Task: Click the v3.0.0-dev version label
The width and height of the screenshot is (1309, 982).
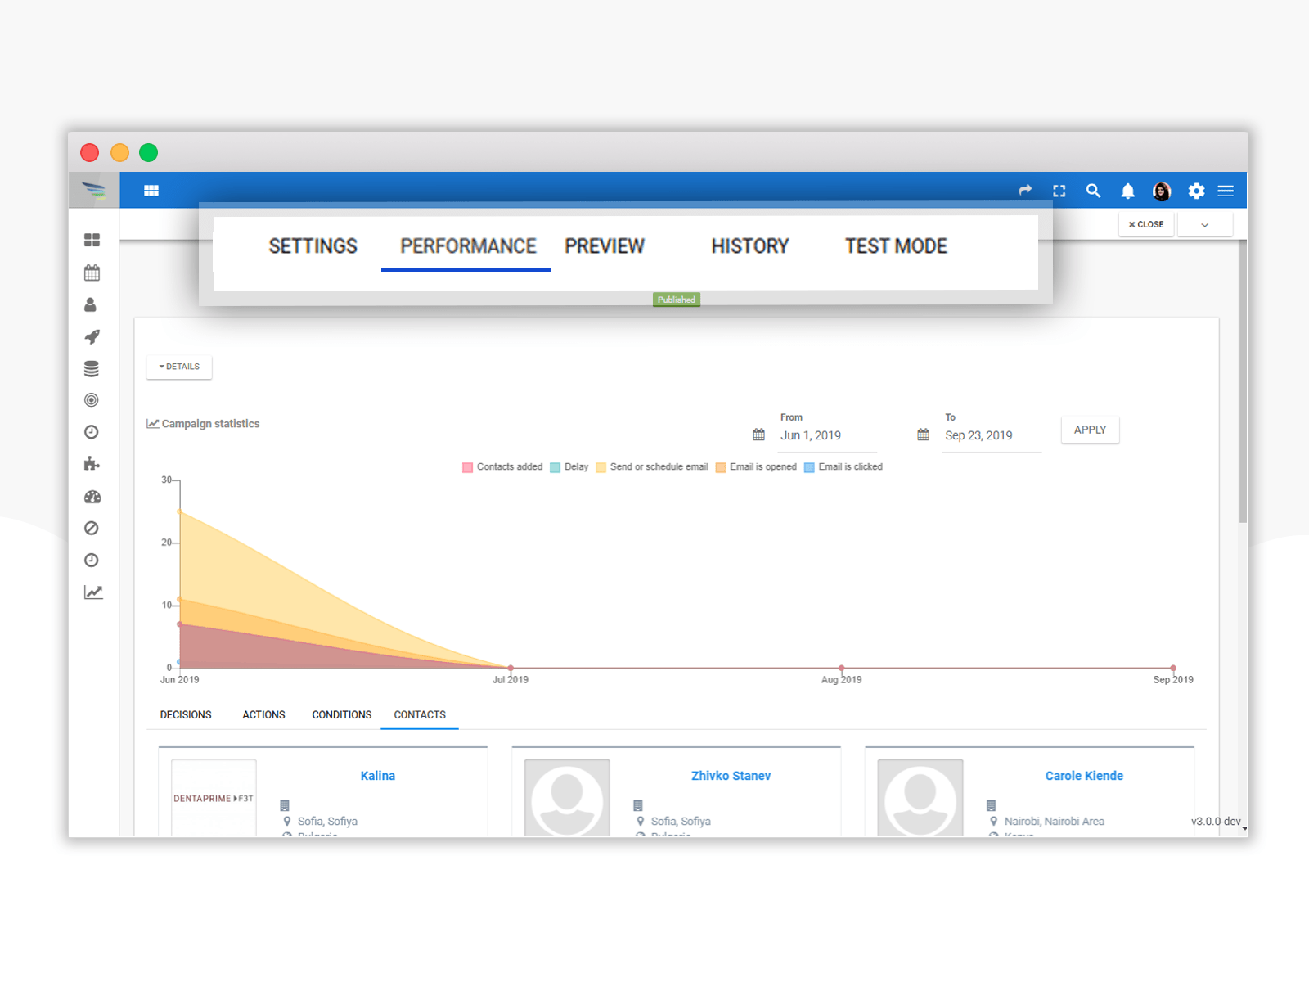Action: pyautogui.click(x=1216, y=821)
